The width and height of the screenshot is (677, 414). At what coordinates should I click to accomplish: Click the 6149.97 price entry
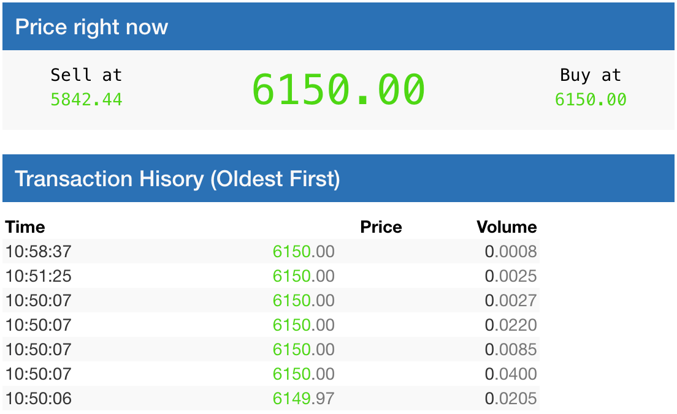(x=304, y=398)
